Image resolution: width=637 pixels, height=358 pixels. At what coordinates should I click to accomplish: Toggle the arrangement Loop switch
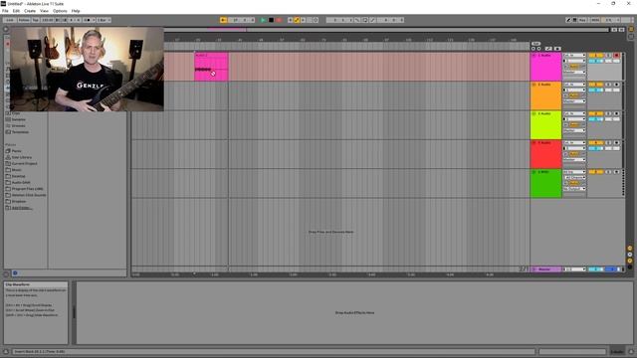[x=365, y=20]
